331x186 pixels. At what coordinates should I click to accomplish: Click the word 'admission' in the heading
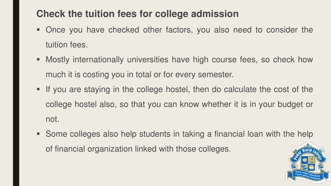tap(215, 14)
